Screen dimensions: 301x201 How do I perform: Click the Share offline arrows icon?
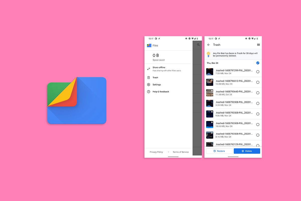tap(148, 69)
